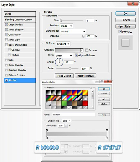140x162 pixels.
Task: Select the Styles panel entry
Action: tap(20, 14)
